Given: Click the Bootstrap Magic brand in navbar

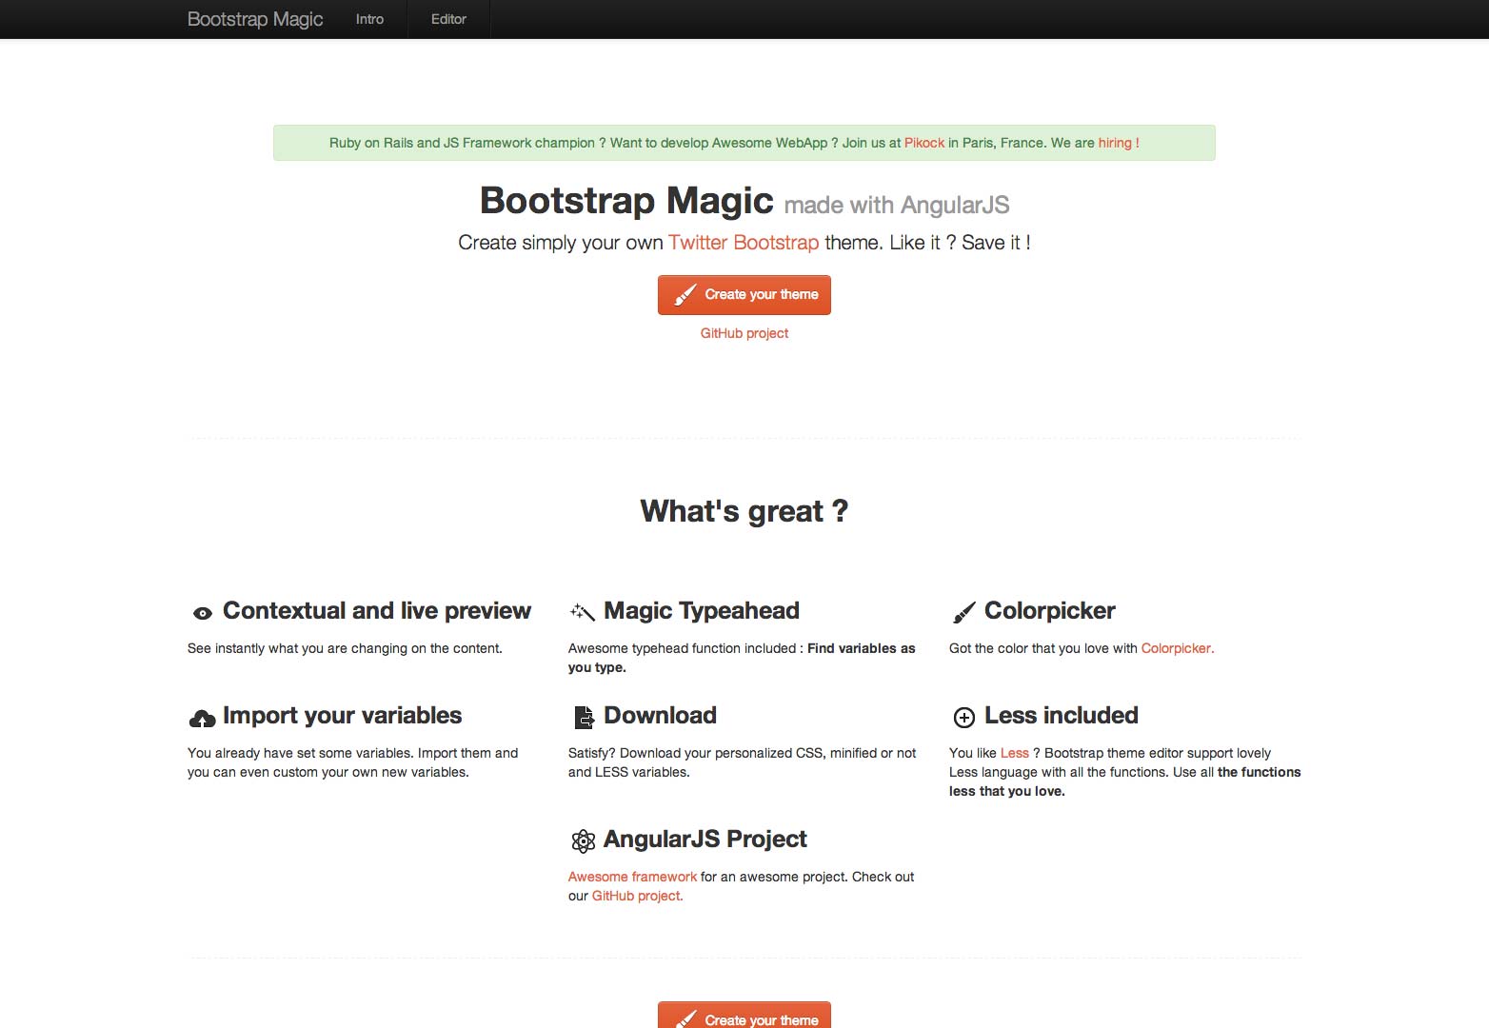Looking at the screenshot, I should point(255,19).
